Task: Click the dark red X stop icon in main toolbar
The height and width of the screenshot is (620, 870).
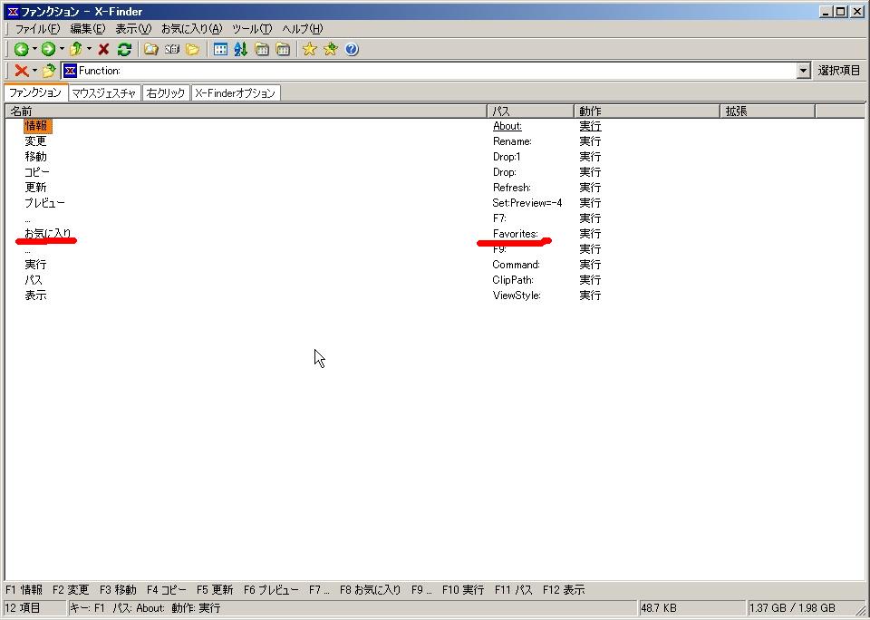Action: (x=103, y=49)
